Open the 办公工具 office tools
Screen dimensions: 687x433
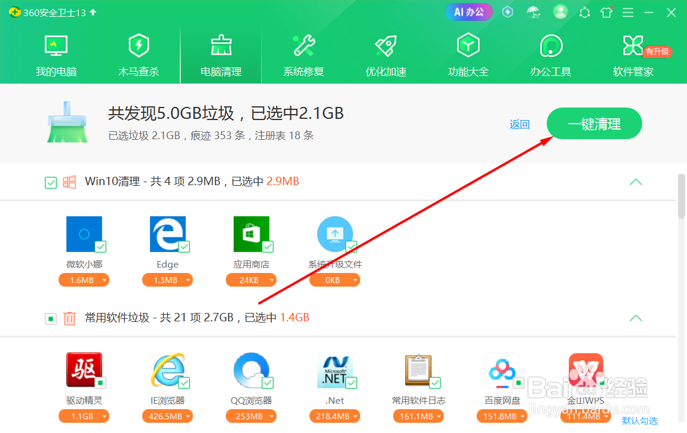tap(550, 54)
